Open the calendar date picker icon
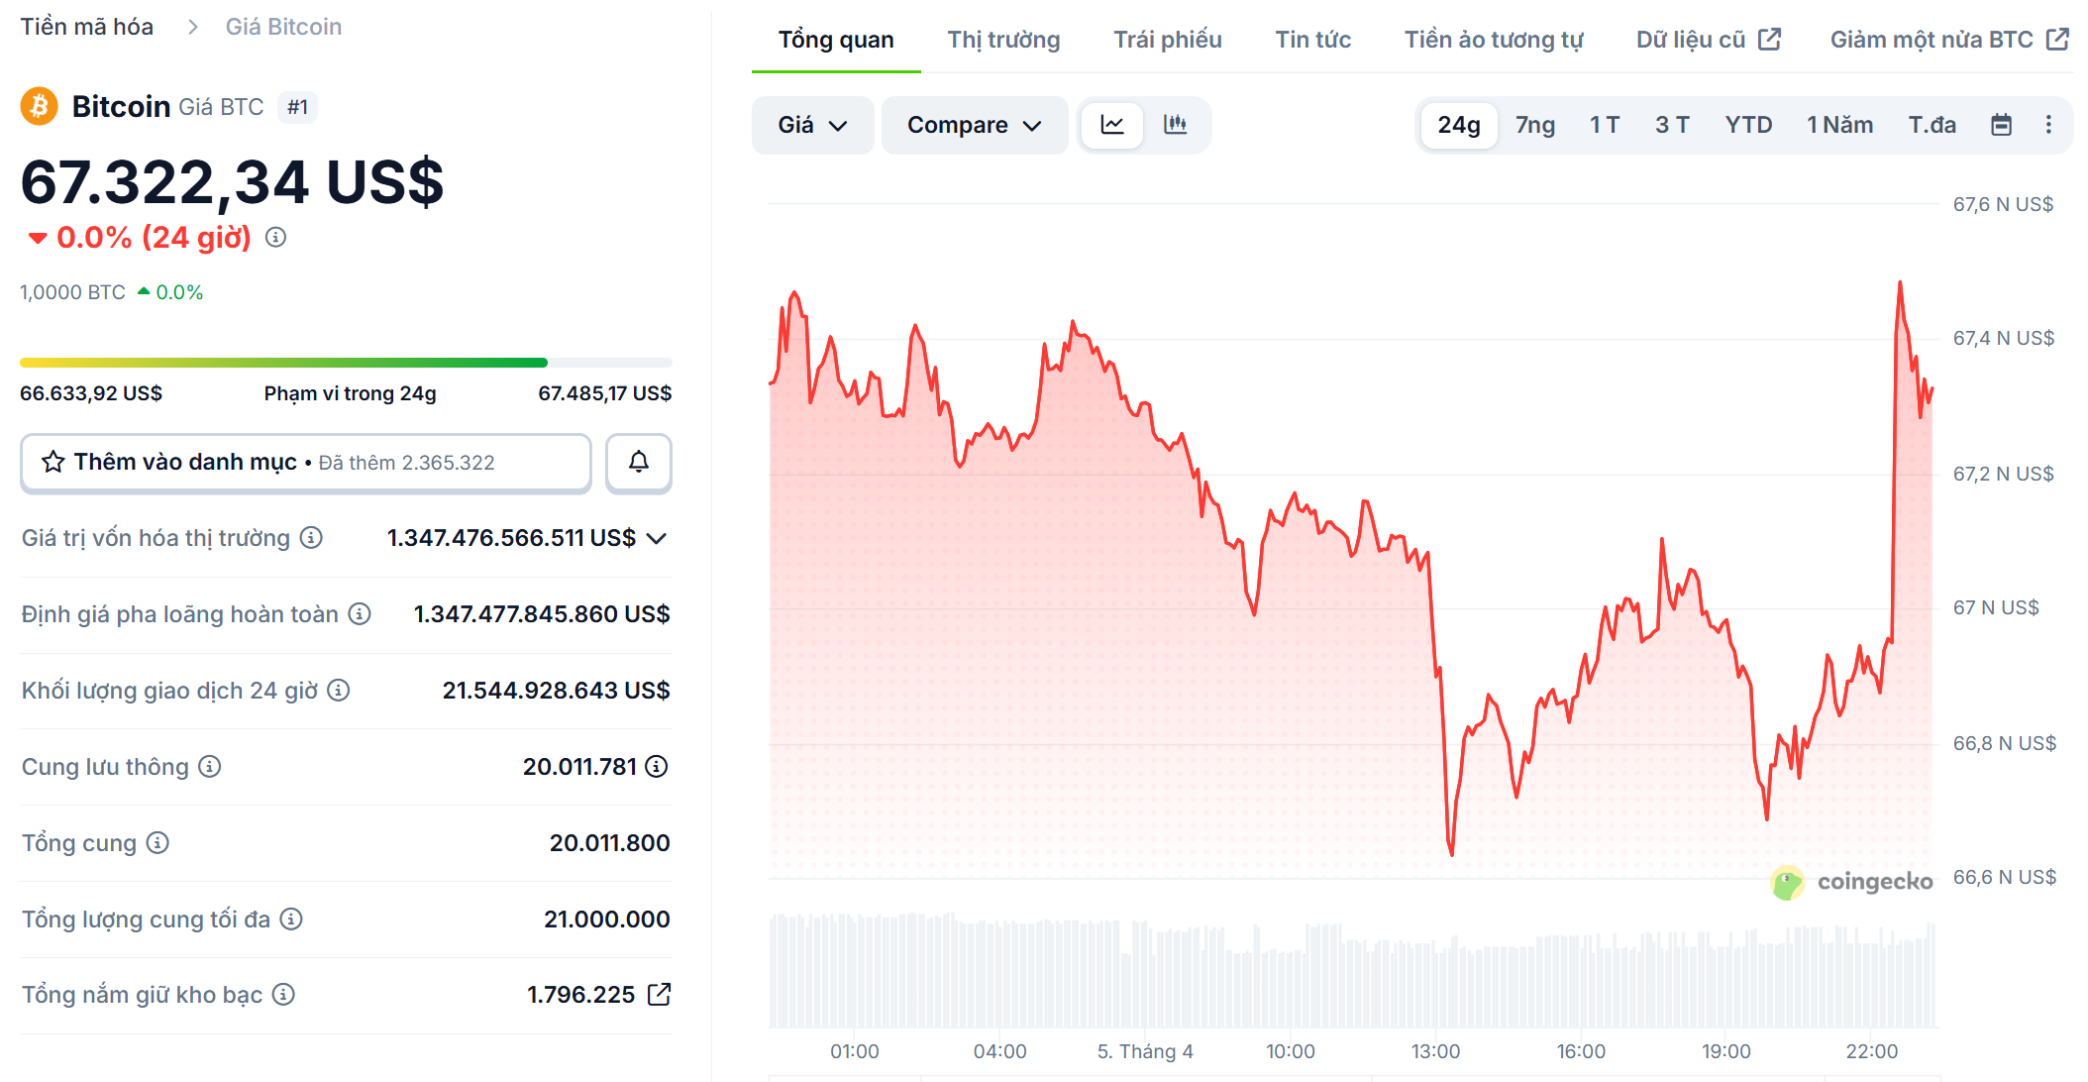The image size is (2088, 1082). click(2002, 125)
